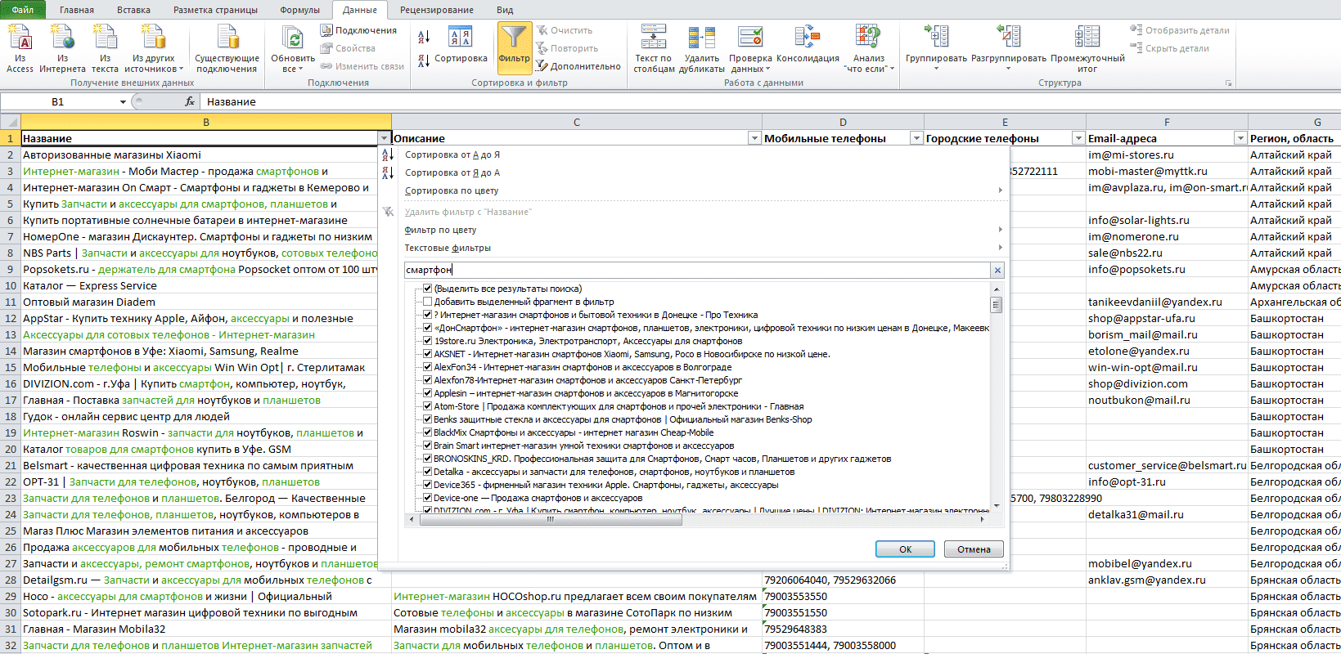Uncheck the Applesin item

[x=427, y=393]
